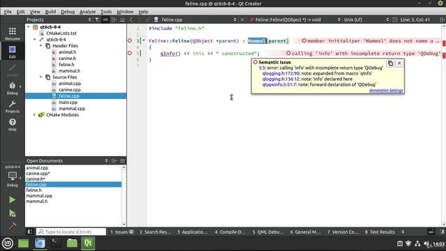Open the Linux Mint start menu

tap(8, 243)
